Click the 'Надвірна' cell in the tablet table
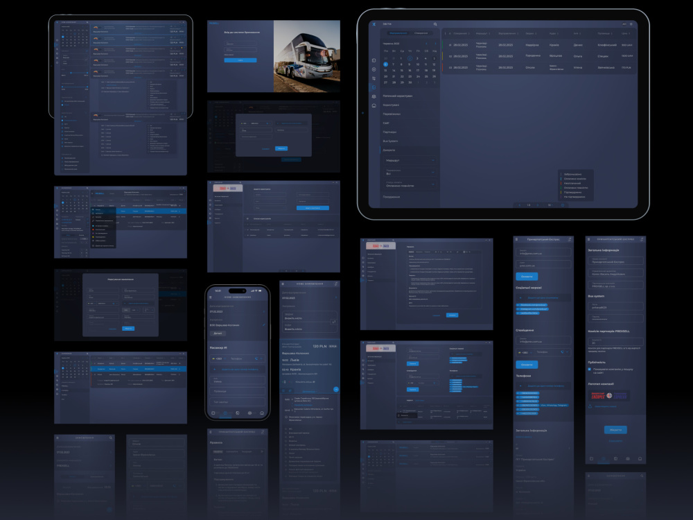 coord(532,44)
